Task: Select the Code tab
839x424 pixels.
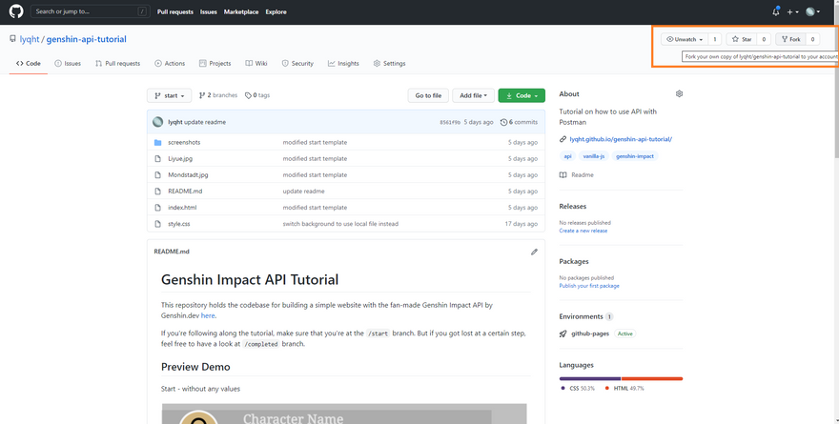Action: pyautogui.click(x=29, y=63)
